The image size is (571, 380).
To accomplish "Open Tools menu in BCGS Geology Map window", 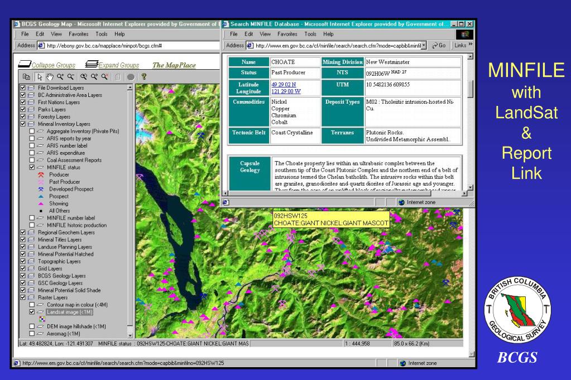I will (101, 34).
